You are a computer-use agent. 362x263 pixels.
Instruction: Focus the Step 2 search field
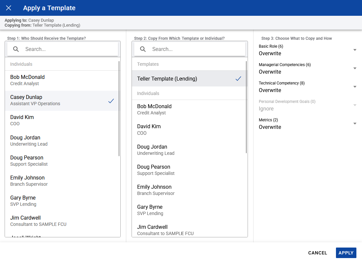(x=190, y=49)
